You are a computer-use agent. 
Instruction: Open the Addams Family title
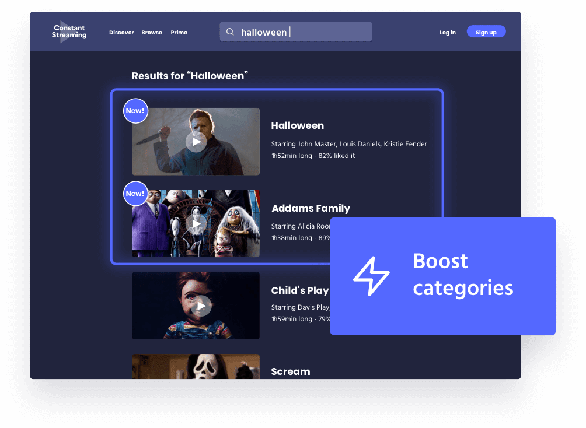click(x=311, y=208)
